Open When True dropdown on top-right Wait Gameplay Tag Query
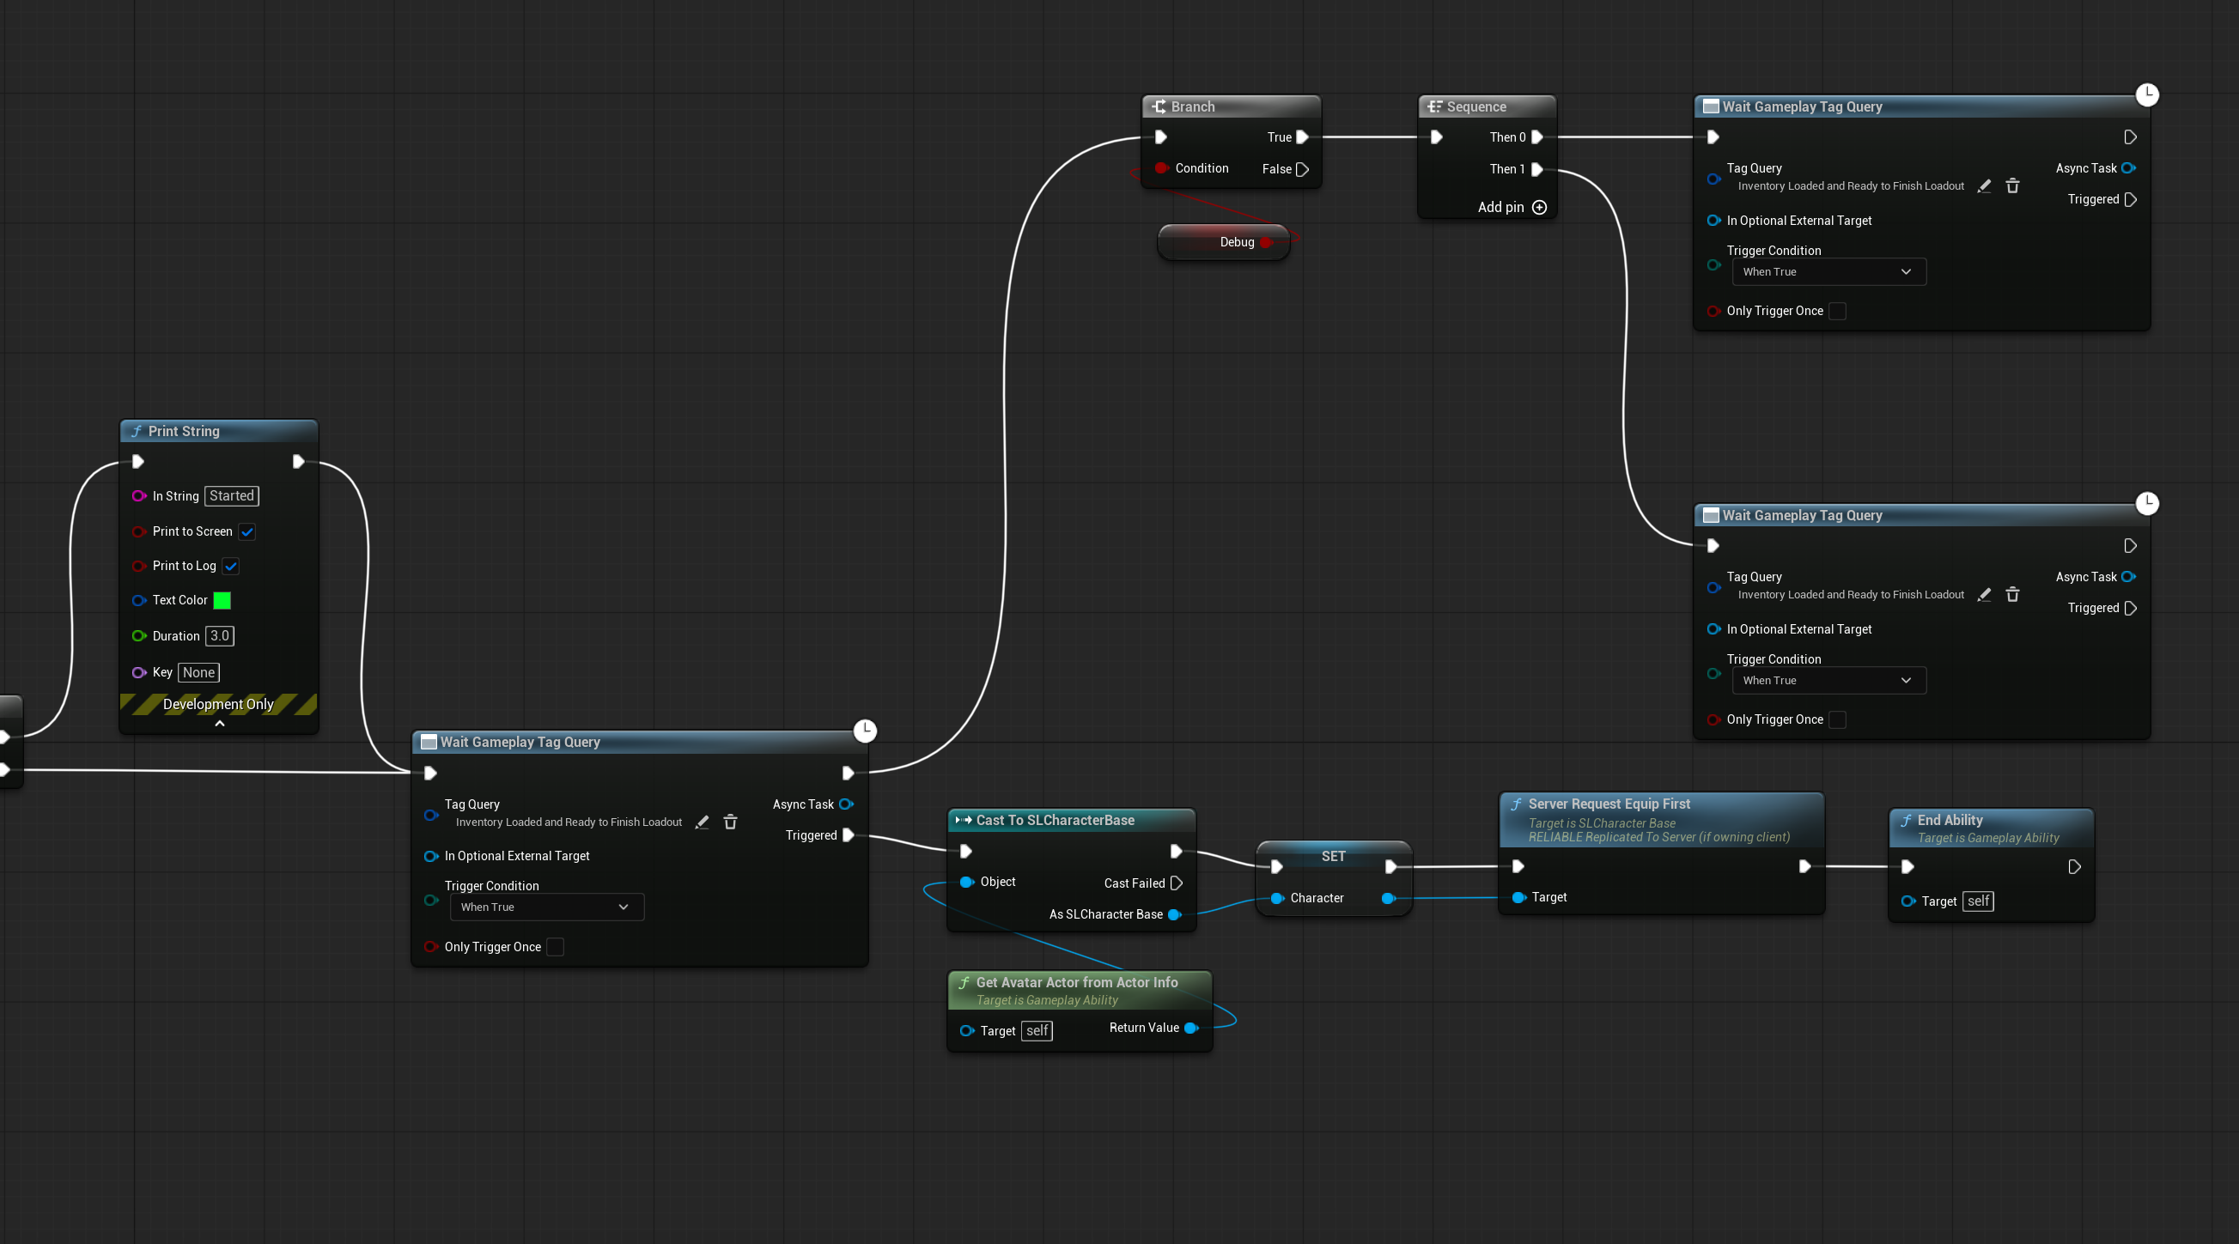Screen dimensions: 2239x1244 (1828, 272)
